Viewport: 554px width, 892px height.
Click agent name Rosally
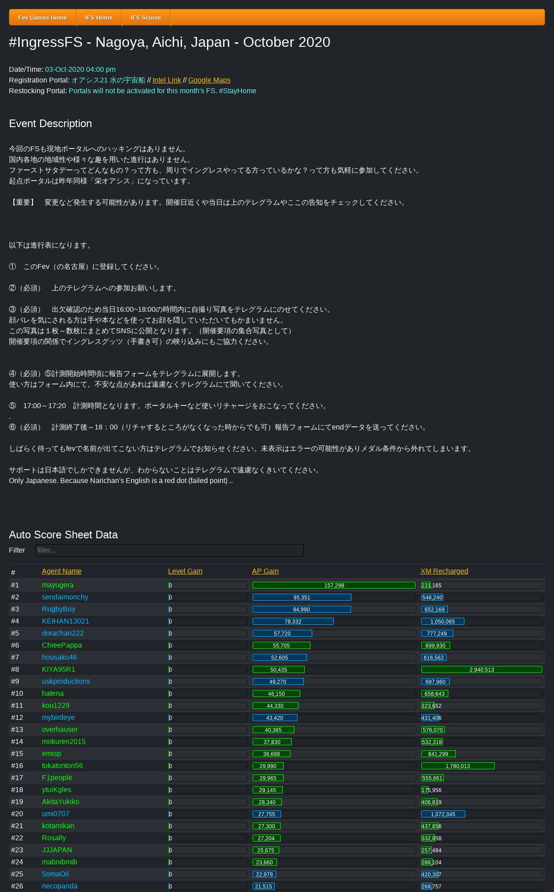54,838
